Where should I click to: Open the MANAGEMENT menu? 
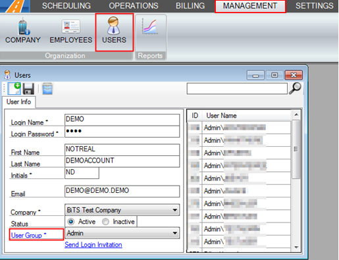coord(250,6)
